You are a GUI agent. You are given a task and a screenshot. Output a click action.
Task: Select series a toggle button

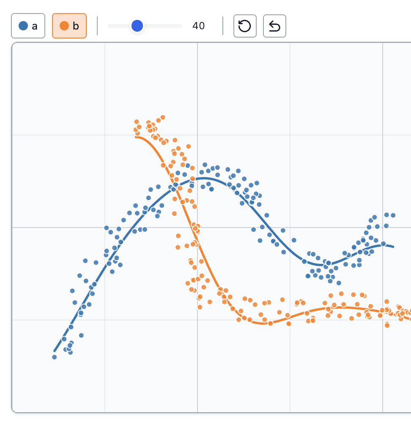(x=28, y=26)
